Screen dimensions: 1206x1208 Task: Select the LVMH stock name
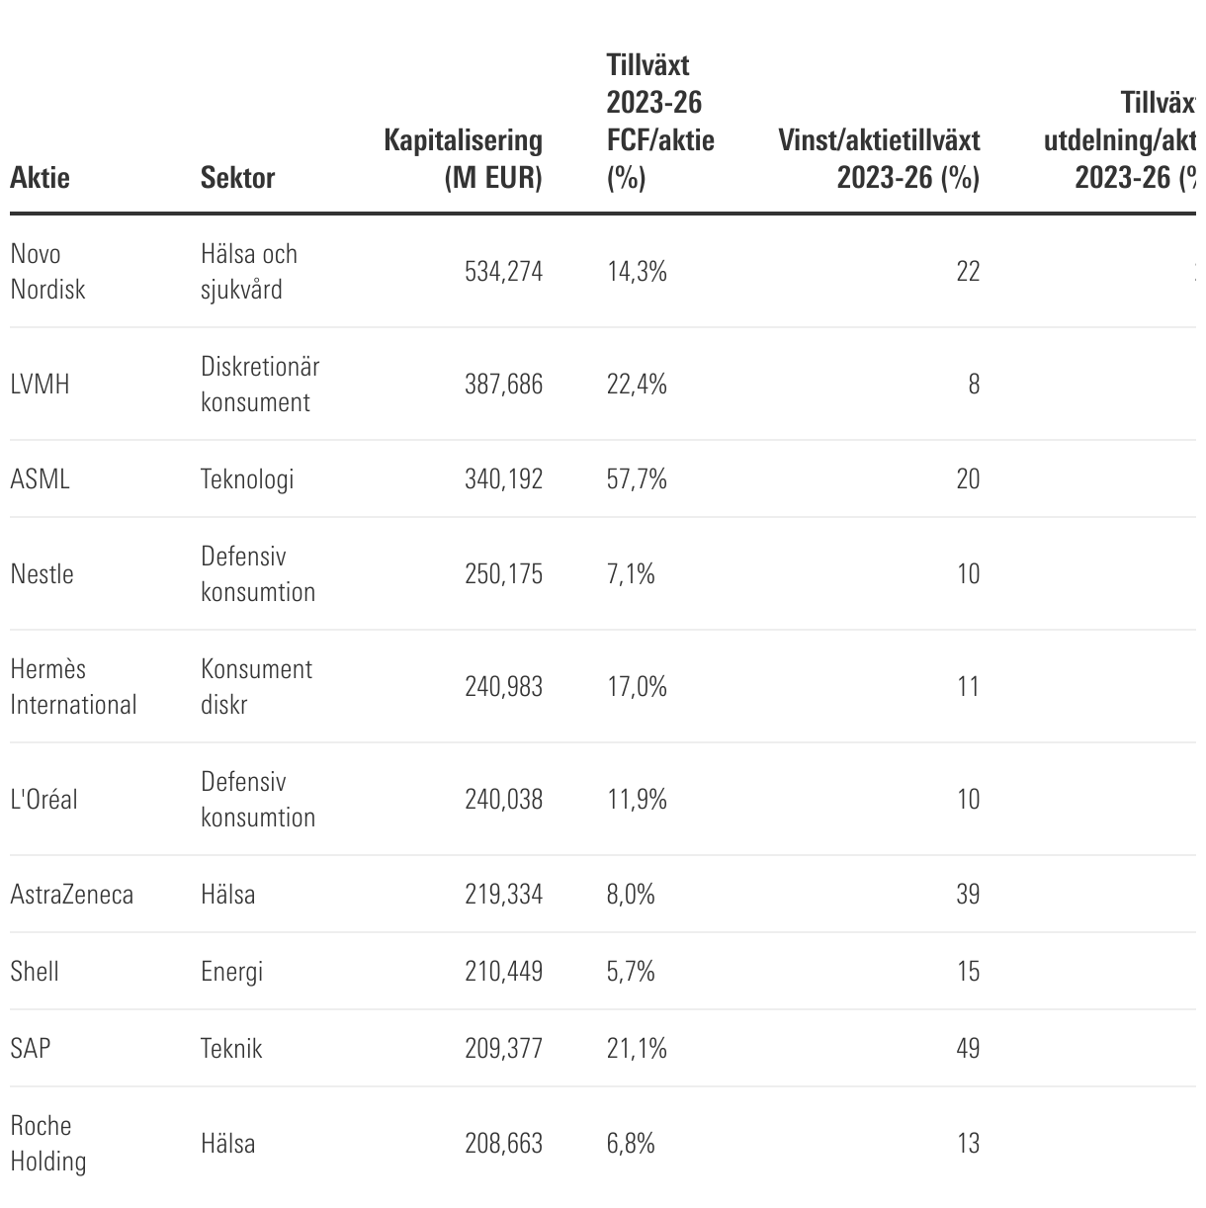[x=40, y=384]
